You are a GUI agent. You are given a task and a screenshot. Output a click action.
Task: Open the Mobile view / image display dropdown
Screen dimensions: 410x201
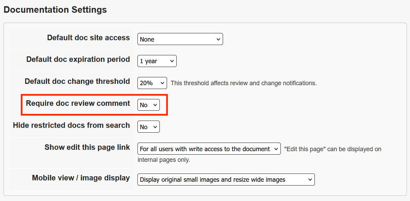click(x=226, y=179)
